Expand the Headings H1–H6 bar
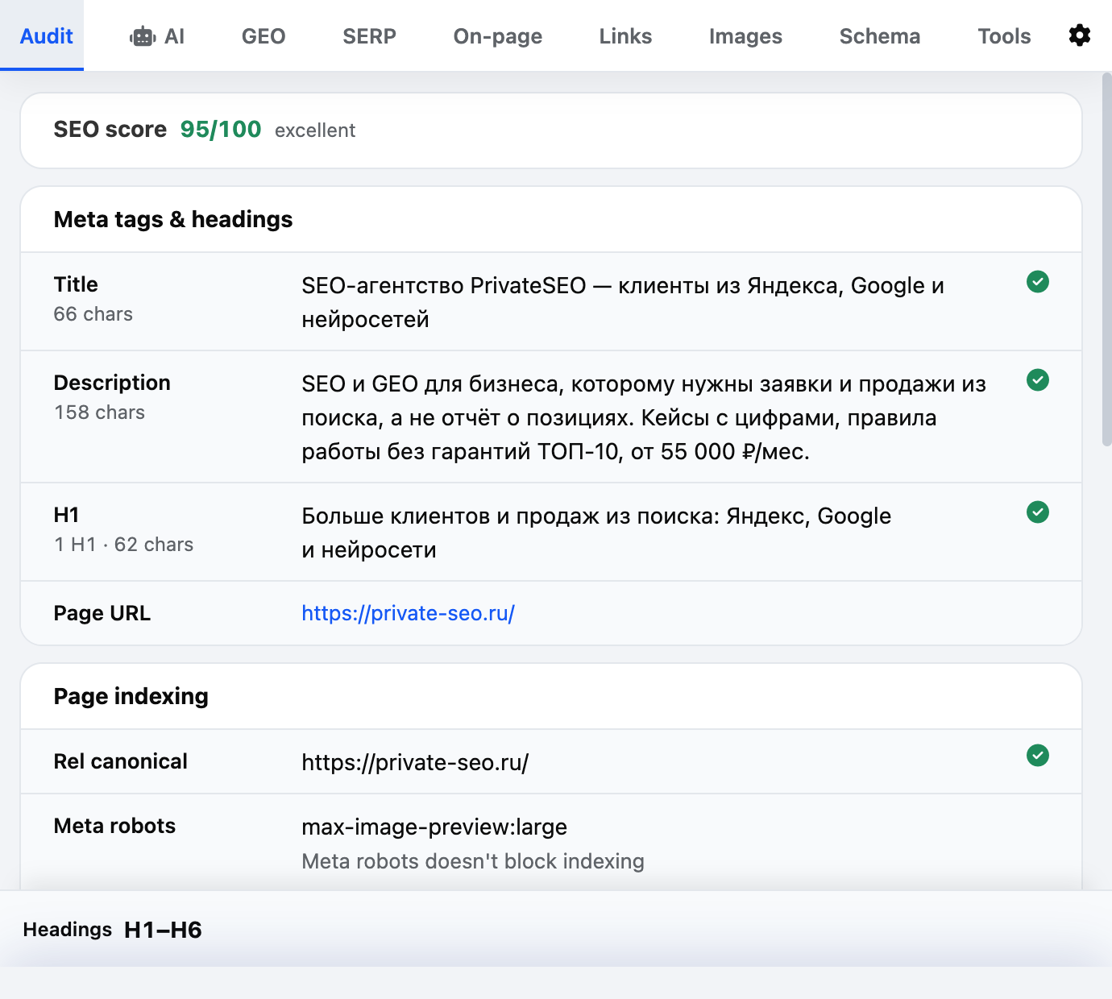 556,929
